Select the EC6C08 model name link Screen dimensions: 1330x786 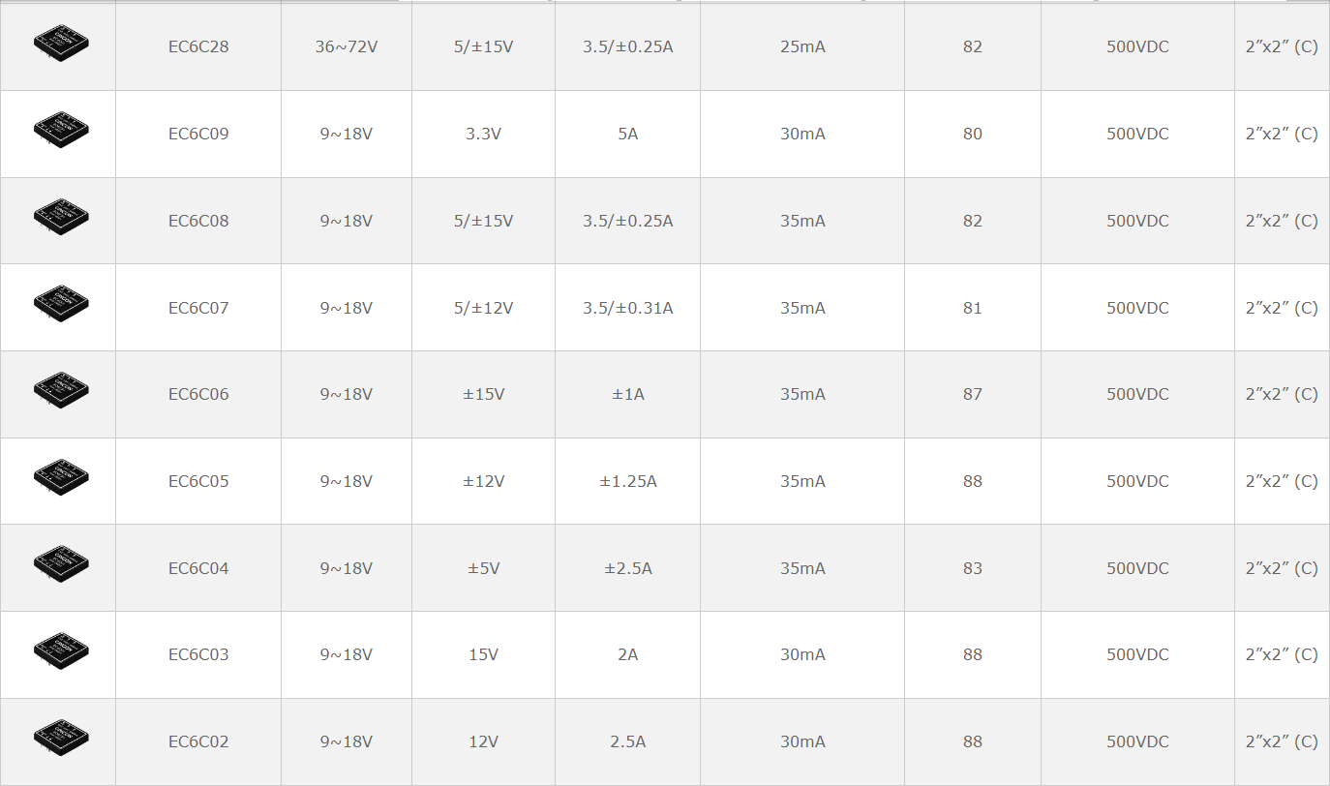[198, 221]
